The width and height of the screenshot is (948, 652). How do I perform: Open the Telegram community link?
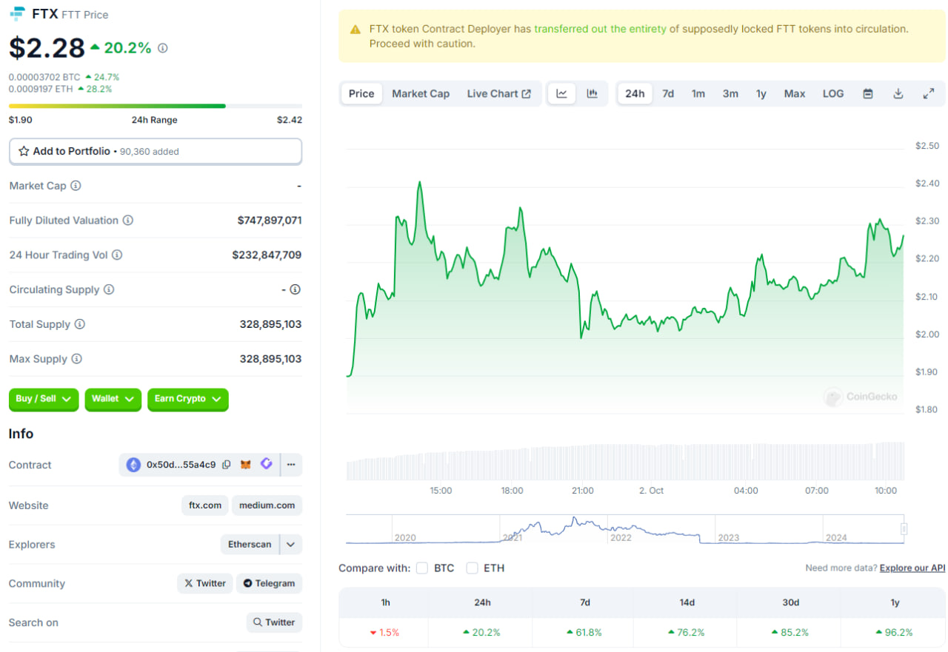[x=270, y=583]
